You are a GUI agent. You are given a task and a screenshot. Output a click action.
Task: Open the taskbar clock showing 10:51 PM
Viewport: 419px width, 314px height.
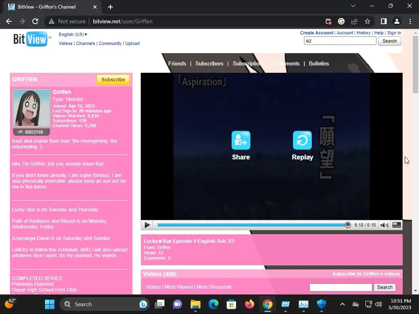[x=400, y=304]
